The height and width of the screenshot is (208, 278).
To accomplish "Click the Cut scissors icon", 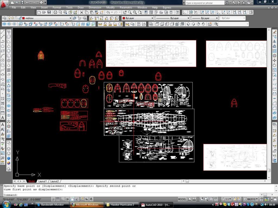I will 81,12.
